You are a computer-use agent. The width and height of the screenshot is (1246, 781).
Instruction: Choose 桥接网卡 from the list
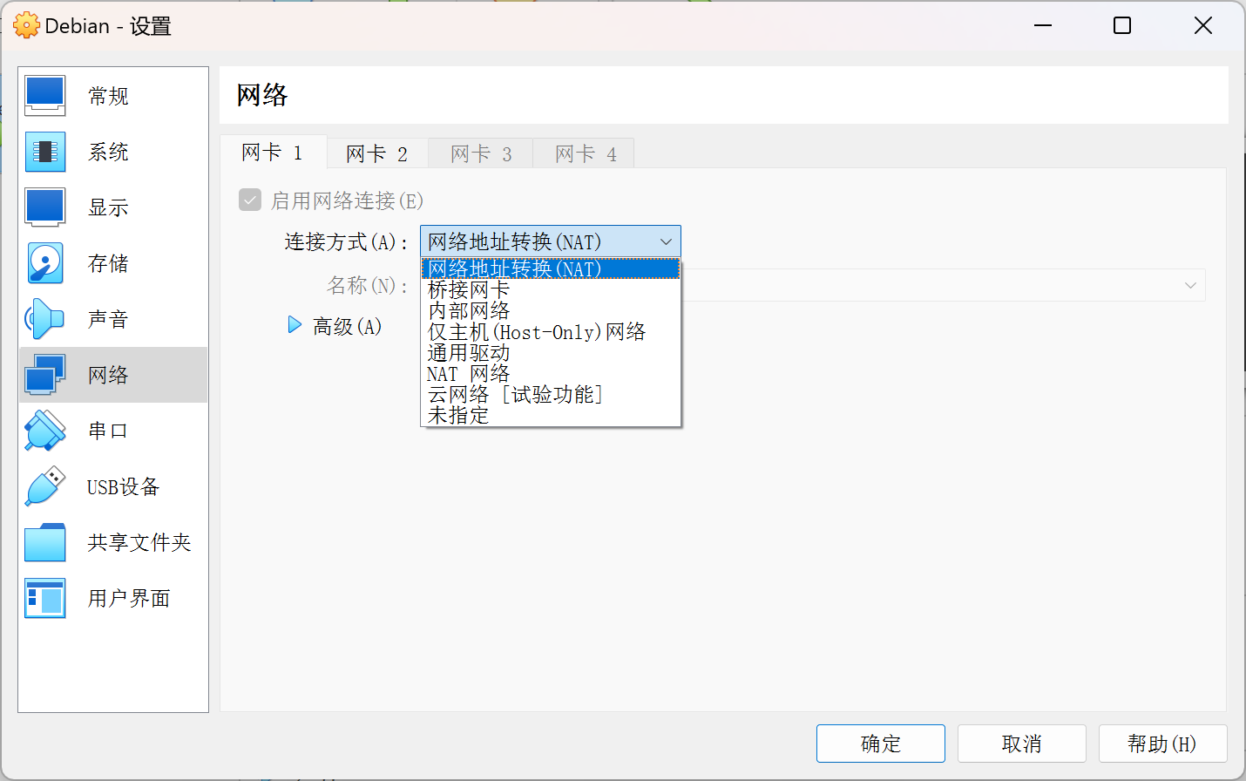coord(551,289)
